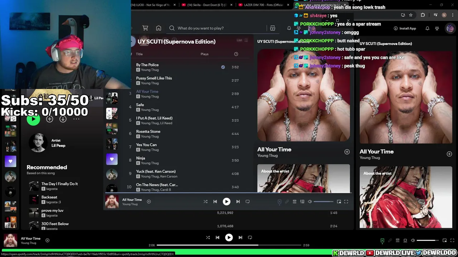Skip to previous track in front player
The height and width of the screenshot is (257, 458).
[x=215, y=202]
